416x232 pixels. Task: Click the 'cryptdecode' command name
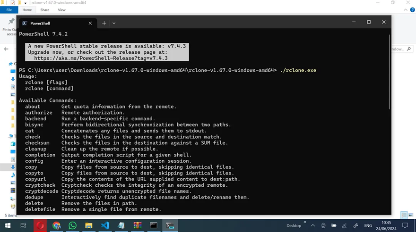[x=42, y=191]
